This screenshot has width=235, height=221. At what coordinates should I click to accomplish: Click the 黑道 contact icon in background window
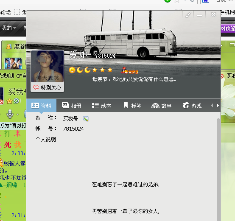pos(9,46)
